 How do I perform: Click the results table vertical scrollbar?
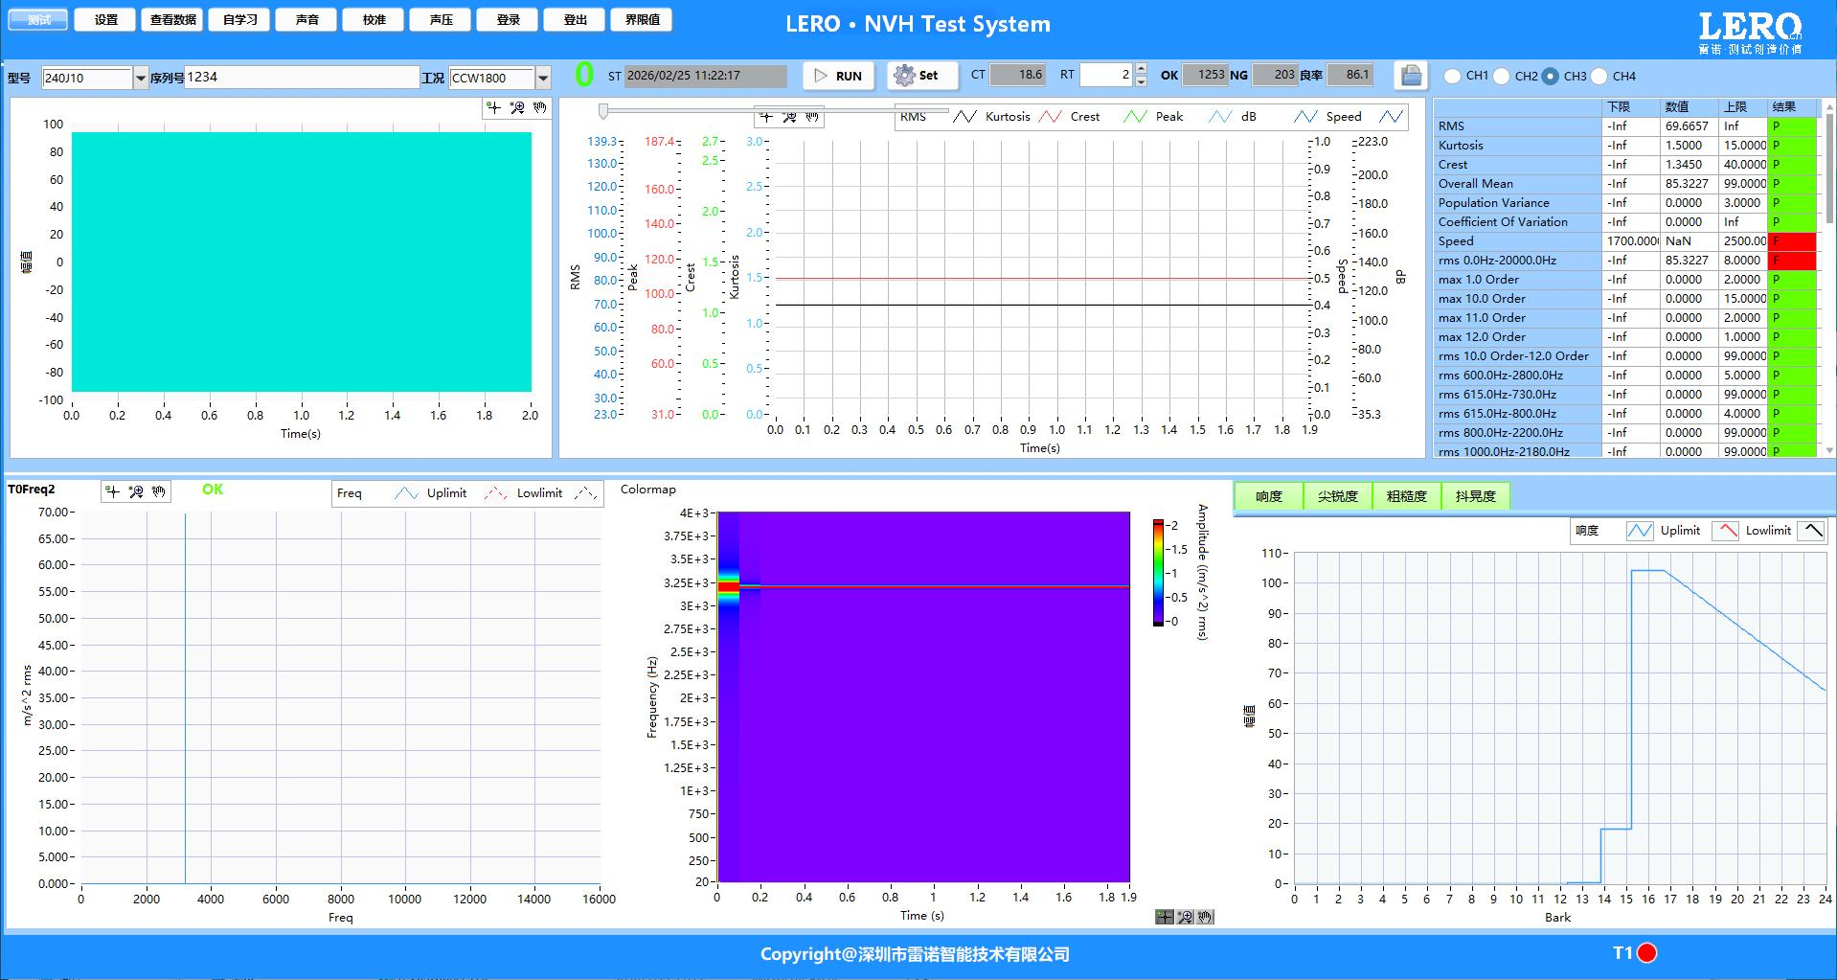[1830, 278]
